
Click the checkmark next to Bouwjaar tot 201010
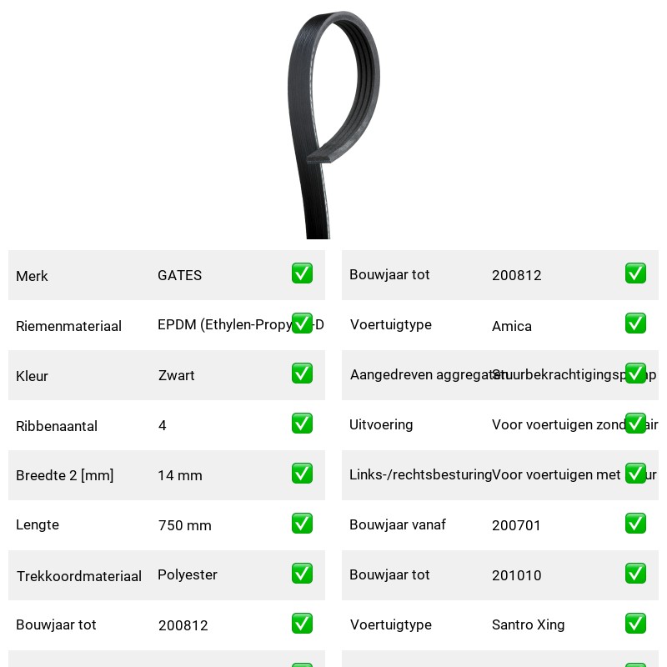(635, 574)
